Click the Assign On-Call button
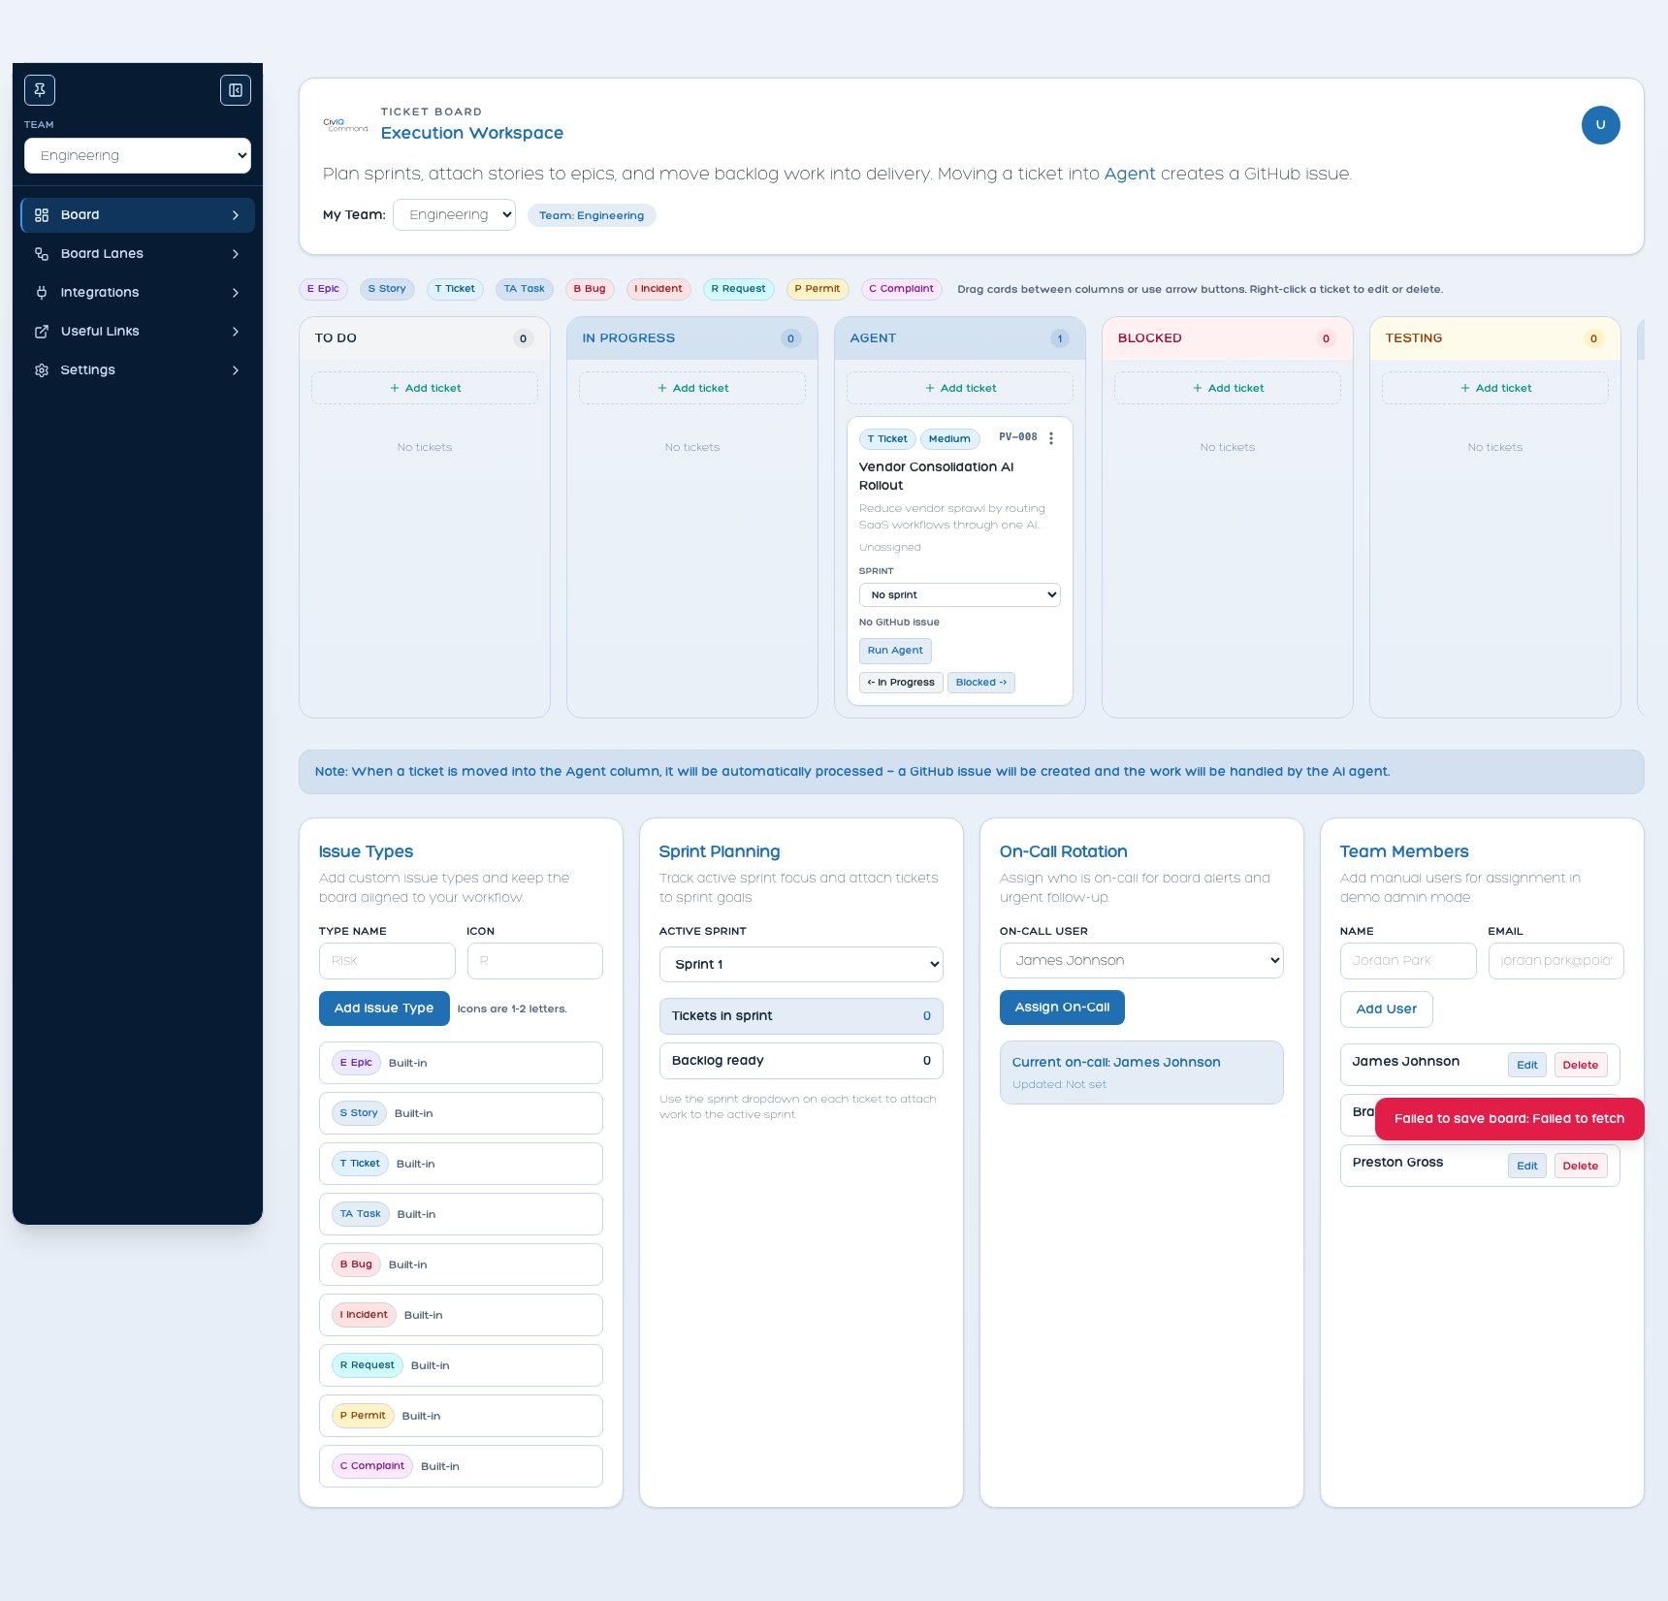The image size is (1668, 1601). coord(1061,1007)
